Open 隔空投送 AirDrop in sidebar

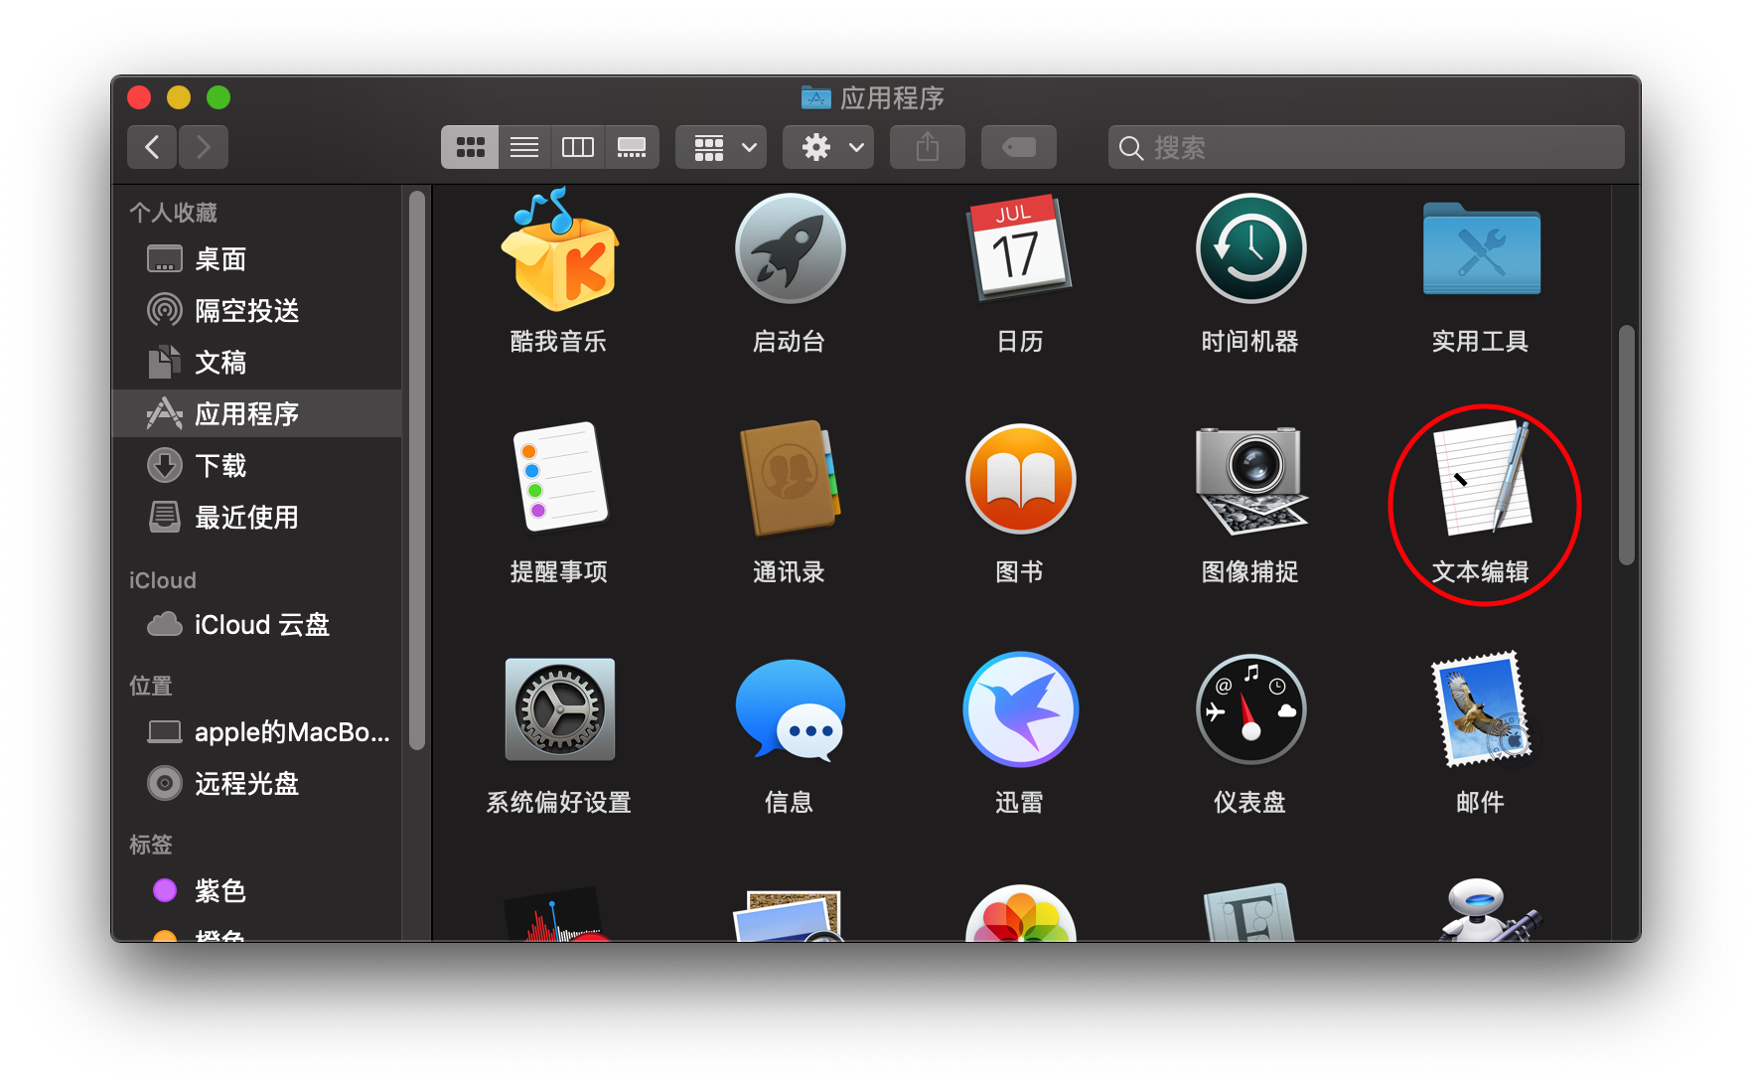click(258, 311)
